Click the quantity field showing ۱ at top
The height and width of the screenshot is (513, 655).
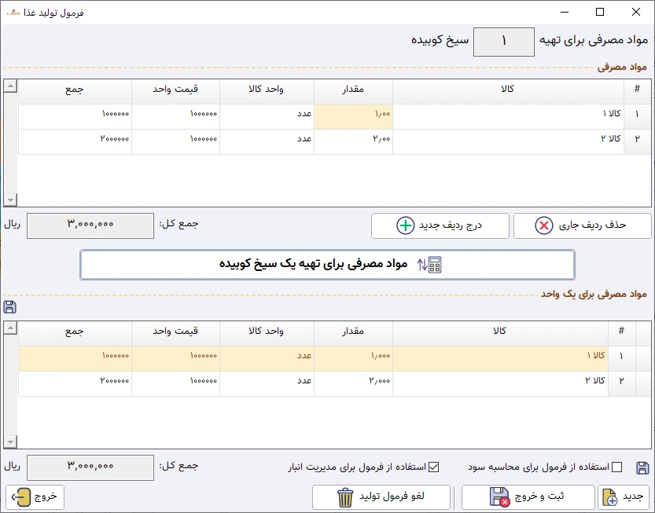pos(504,42)
